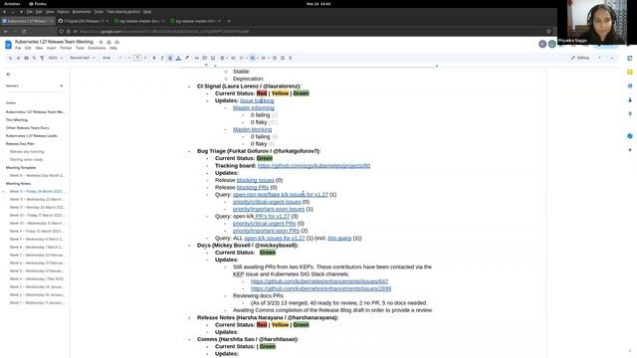Undo the last edit in toolbar
The width and height of the screenshot is (637, 358).
coord(10,58)
